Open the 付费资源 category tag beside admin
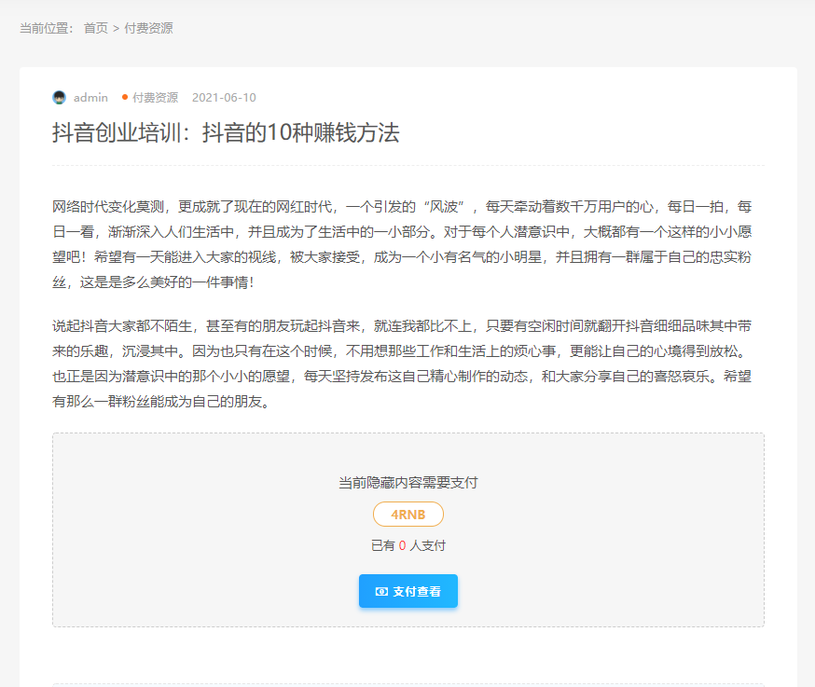This screenshot has height=687, width=815. 155,98
